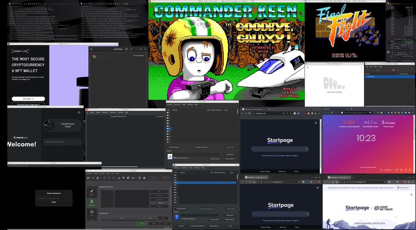Click the home icon in dark Firefox Startpage window
416x230 pixels.
click(x=254, y=182)
